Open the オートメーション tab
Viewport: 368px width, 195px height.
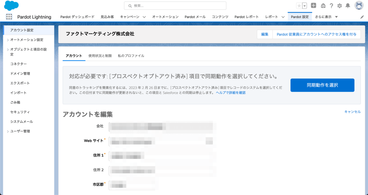(165, 17)
